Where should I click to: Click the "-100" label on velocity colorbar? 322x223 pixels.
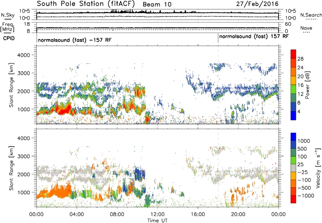point(304,180)
